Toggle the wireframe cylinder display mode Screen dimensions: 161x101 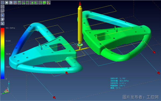click(x=3, y=7)
